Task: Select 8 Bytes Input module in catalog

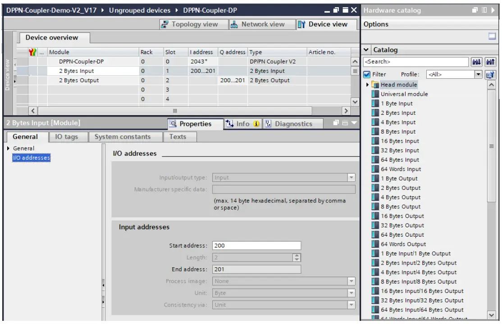Action: click(398, 131)
